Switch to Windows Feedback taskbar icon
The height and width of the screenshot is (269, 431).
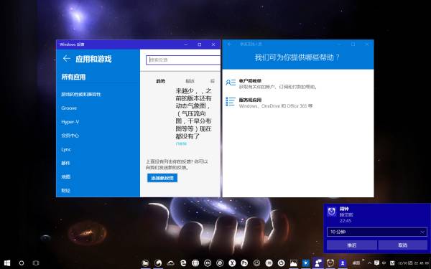[318, 263]
